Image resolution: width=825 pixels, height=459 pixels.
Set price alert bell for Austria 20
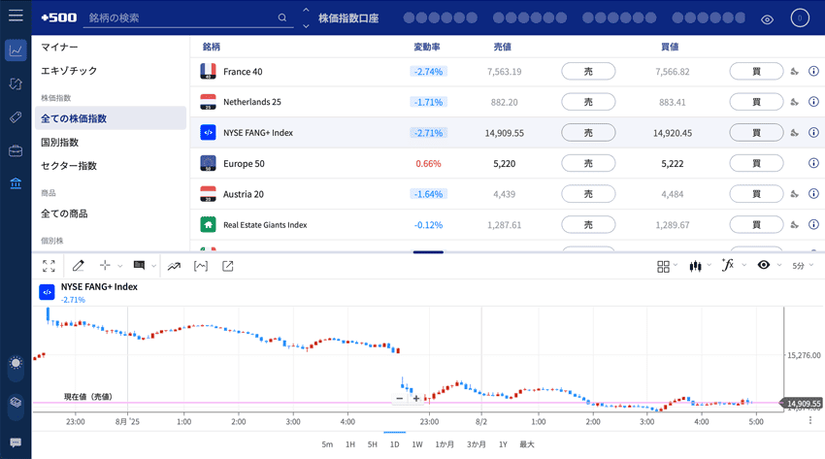click(x=795, y=194)
